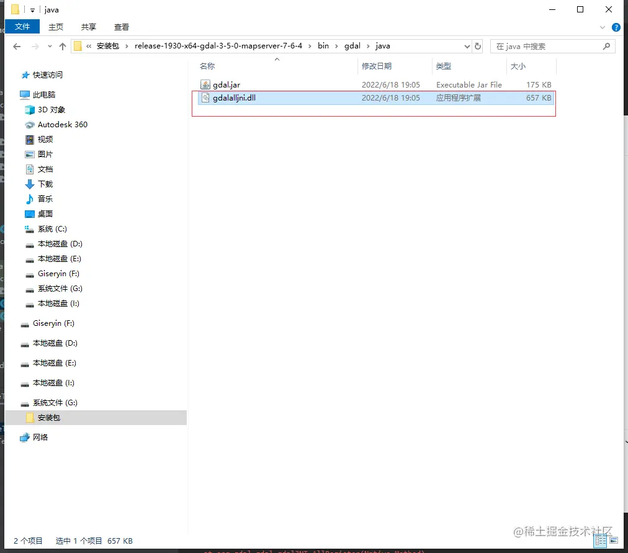The width and height of the screenshot is (628, 553).
Task: Open the 下载 folder
Action: point(45,184)
